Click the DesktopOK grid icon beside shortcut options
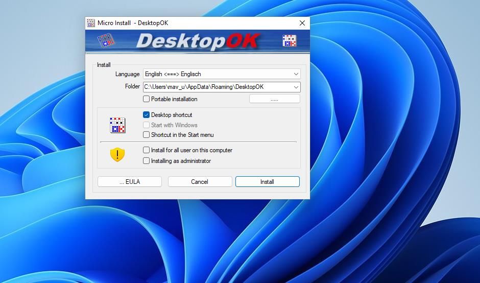The image size is (480, 283). click(117, 125)
